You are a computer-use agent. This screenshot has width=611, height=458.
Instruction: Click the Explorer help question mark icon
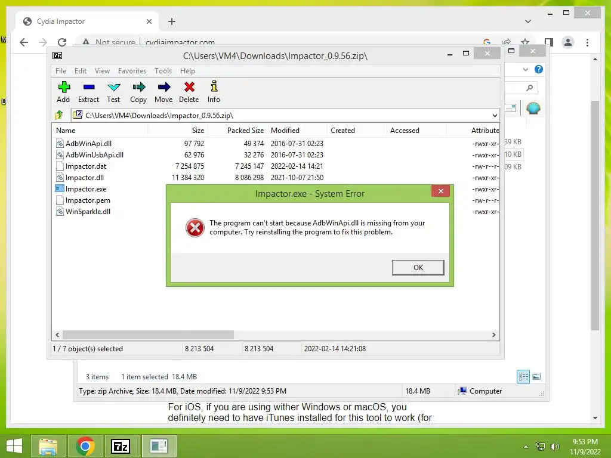click(x=539, y=69)
